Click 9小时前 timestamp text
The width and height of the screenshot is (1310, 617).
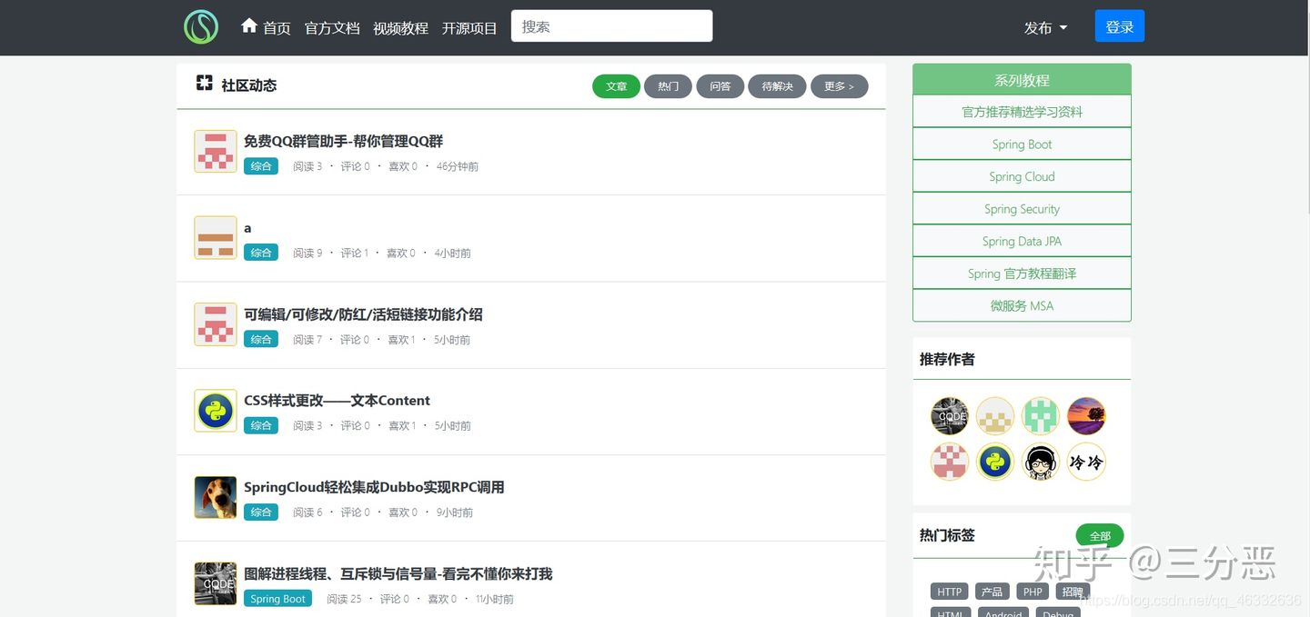[454, 513]
